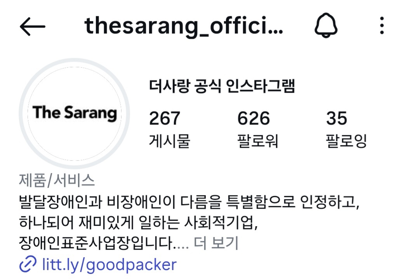This screenshot has height=279, width=419.
Task: Select the 팔로워 label
Action: (257, 141)
